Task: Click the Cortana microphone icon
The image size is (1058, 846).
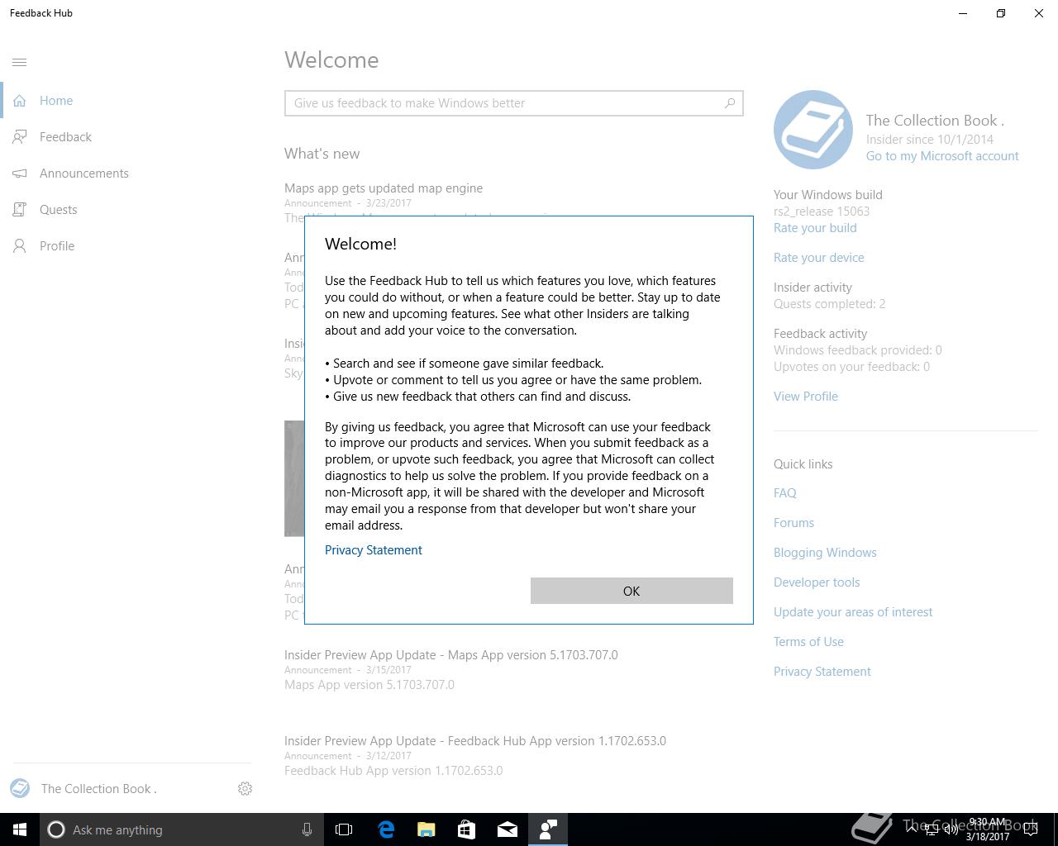Action: coord(307,829)
